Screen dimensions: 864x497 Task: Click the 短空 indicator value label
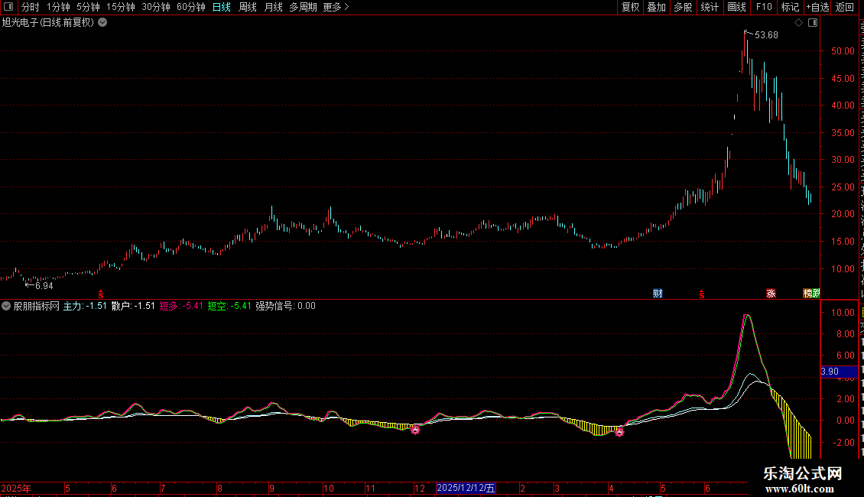click(x=229, y=306)
